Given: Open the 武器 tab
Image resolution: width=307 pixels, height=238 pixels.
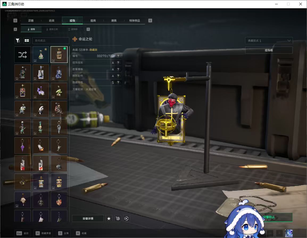Looking at the screenshot, I should [31, 20].
